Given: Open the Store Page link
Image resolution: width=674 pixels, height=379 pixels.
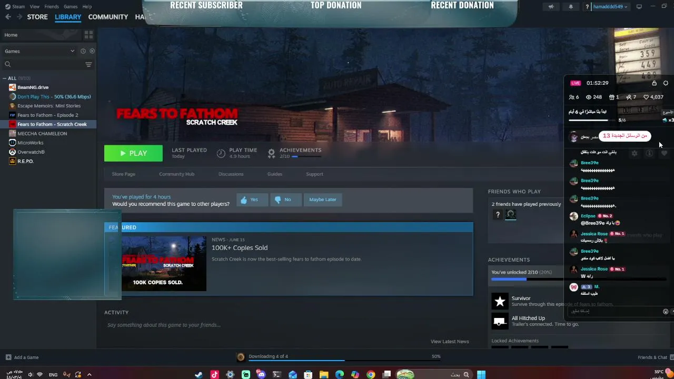Looking at the screenshot, I should click(x=123, y=174).
